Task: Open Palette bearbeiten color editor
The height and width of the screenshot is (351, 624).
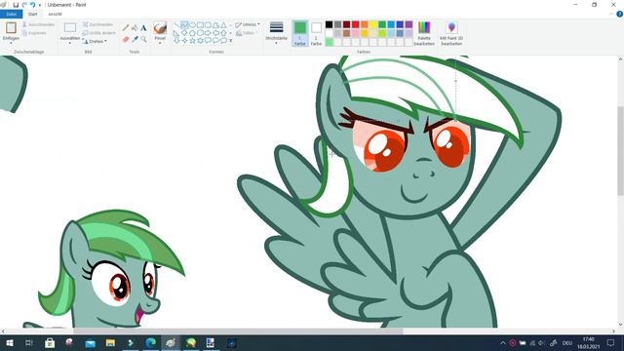Action: pyautogui.click(x=424, y=33)
